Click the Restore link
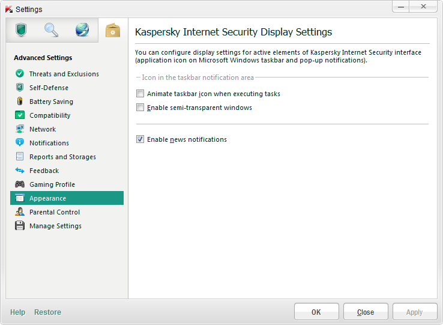Screen dimensions: 443x325 coord(47,312)
